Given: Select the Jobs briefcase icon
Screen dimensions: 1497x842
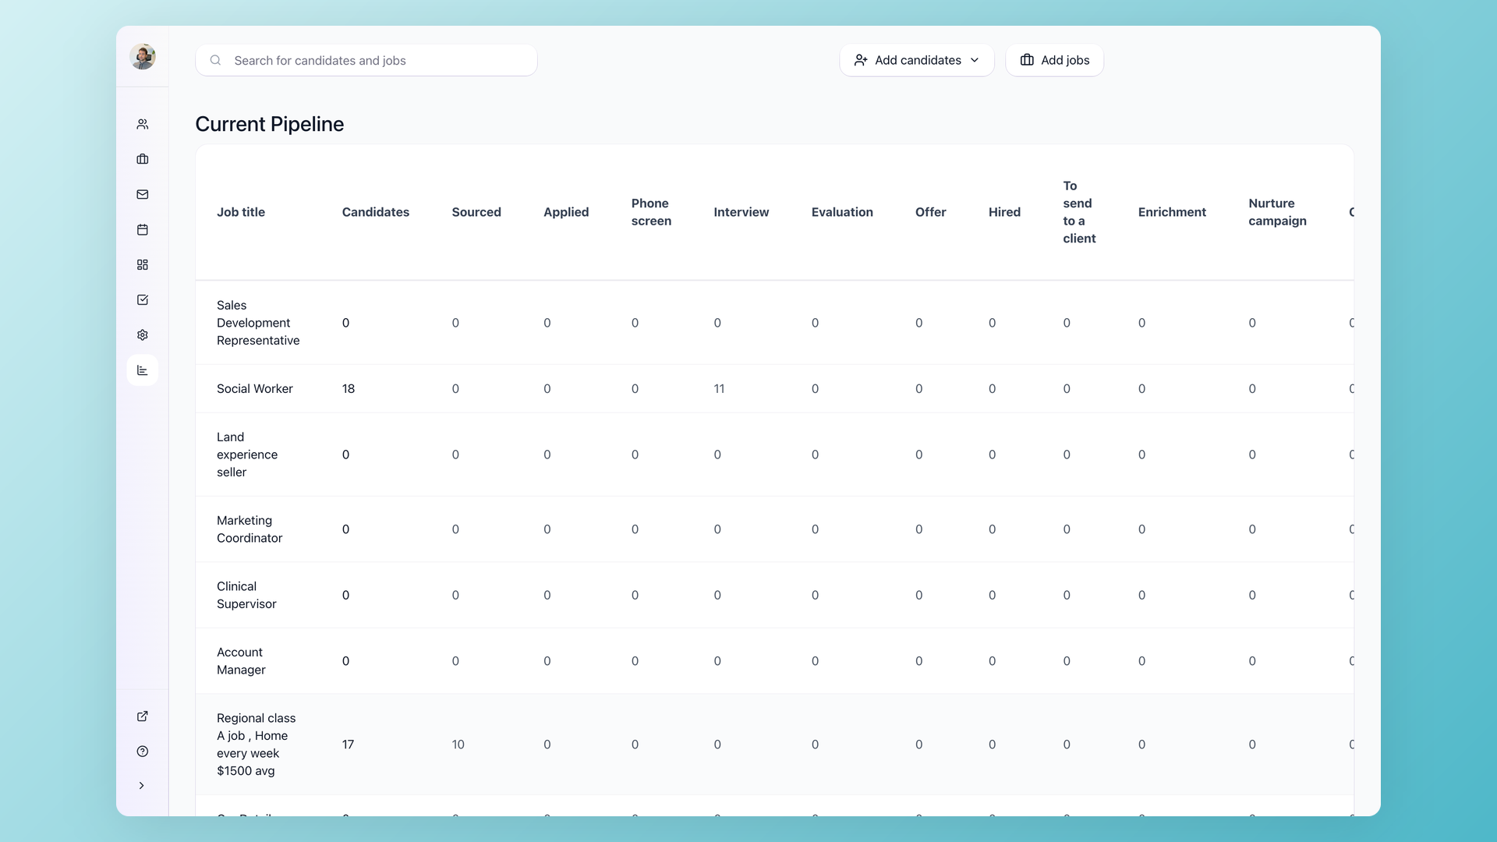Looking at the screenshot, I should [143, 159].
